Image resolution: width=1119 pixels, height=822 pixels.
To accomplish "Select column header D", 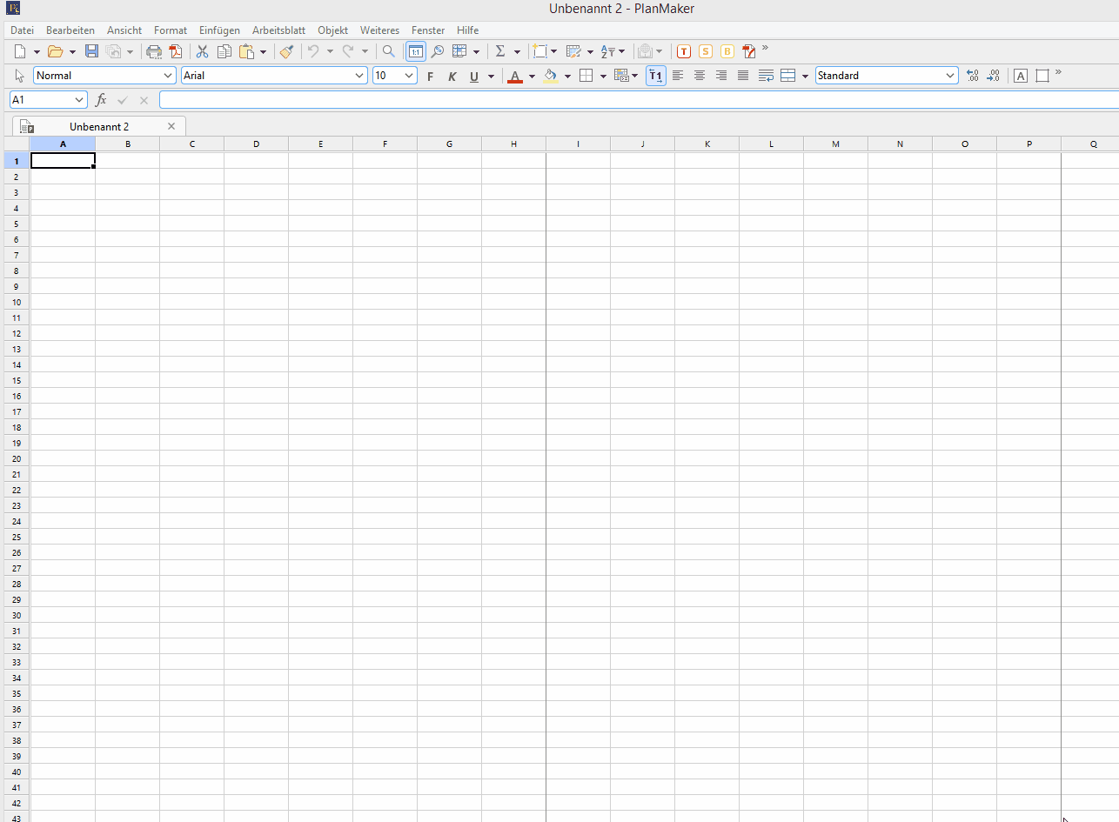I will pos(257,144).
